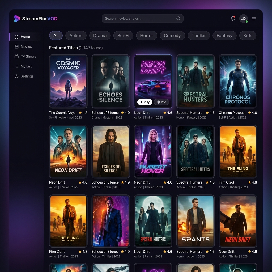Open the notifications bell

pos(233,18)
